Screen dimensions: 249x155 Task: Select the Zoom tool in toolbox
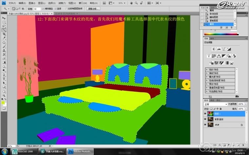(x=4, y=95)
